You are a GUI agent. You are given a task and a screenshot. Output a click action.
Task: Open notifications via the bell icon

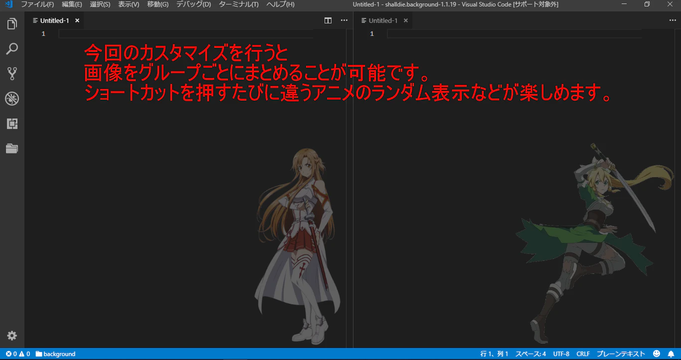click(x=671, y=354)
